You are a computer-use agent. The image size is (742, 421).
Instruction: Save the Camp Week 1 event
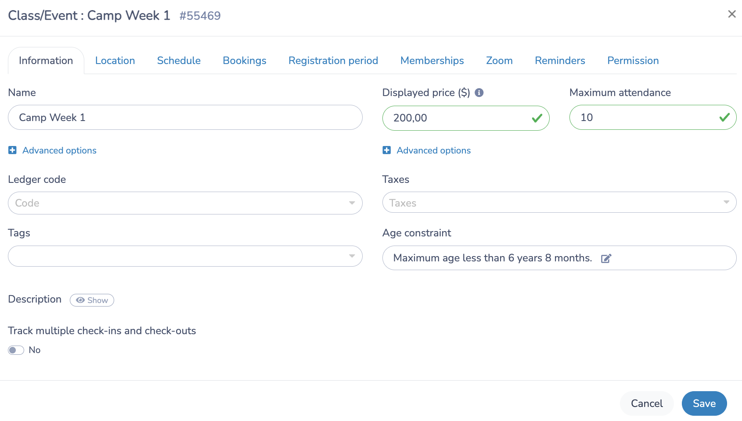704,403
